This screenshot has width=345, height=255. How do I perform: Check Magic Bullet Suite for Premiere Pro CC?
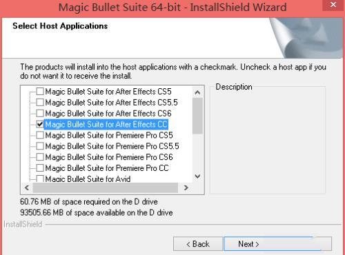pos(40,168)
